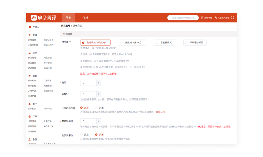Click the fullscreen icon in top bar
Image resolution: width=263 pixels, height=157 pixels.
(x=232, y=18)
